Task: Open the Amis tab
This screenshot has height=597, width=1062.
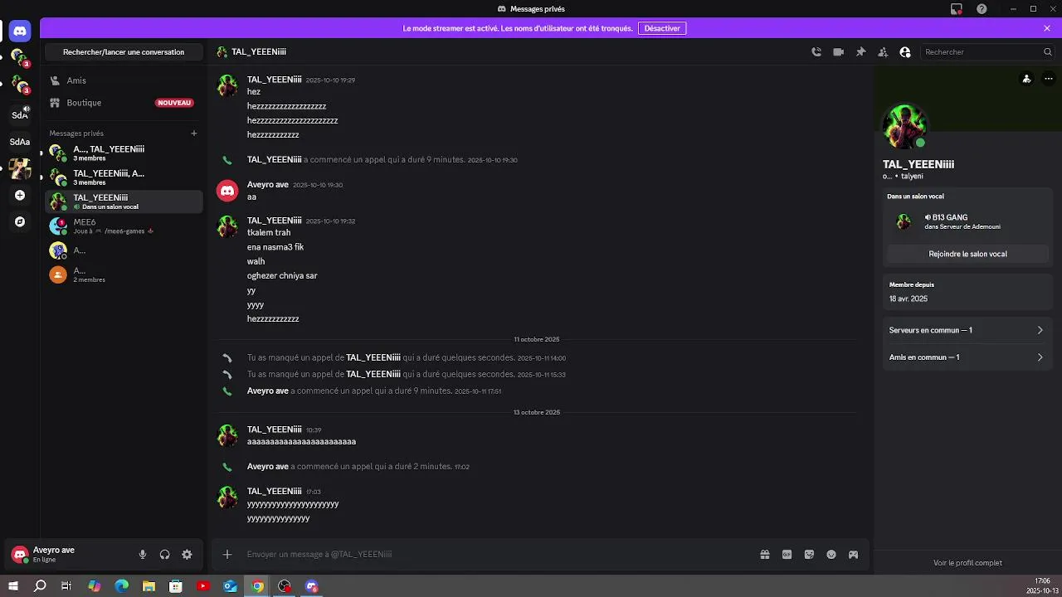Action: 76,80
